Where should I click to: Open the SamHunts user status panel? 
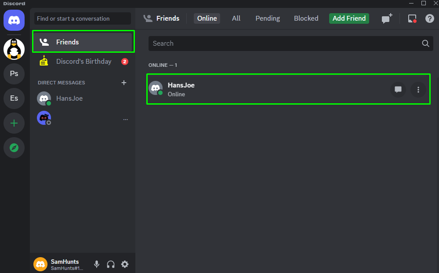click(x=59, y=264)
